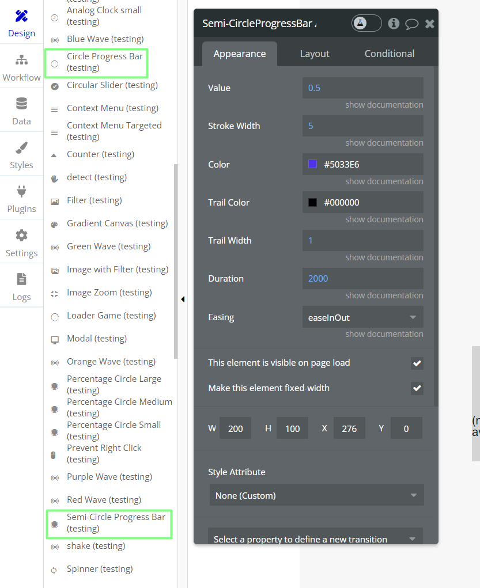Viewport: 480px width, 588px height.
Task: Click the Y position field showing 0
Action: coord(406,428)
